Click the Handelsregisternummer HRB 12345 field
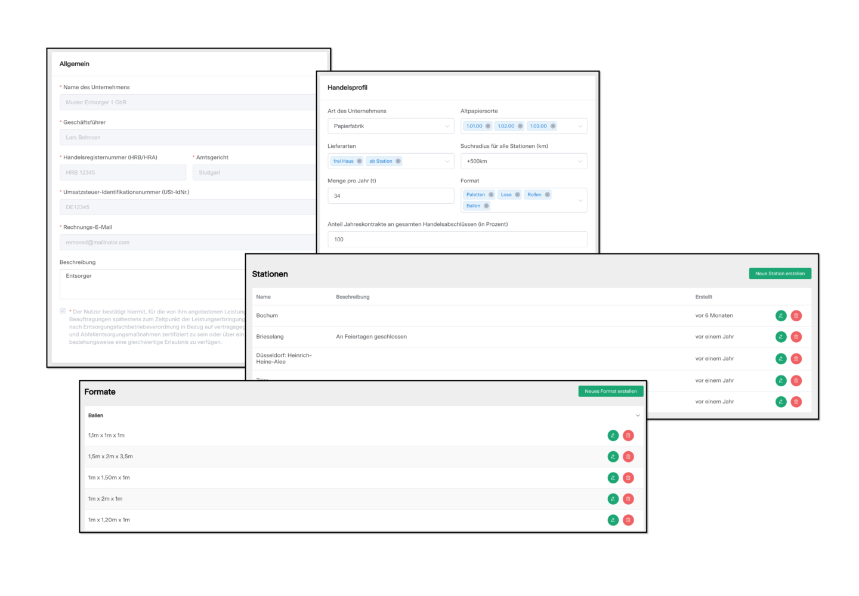This screenshot has height=596, width=859. 123,173
